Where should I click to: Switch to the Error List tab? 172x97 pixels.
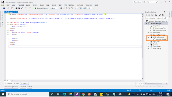[x=23, y=87]
